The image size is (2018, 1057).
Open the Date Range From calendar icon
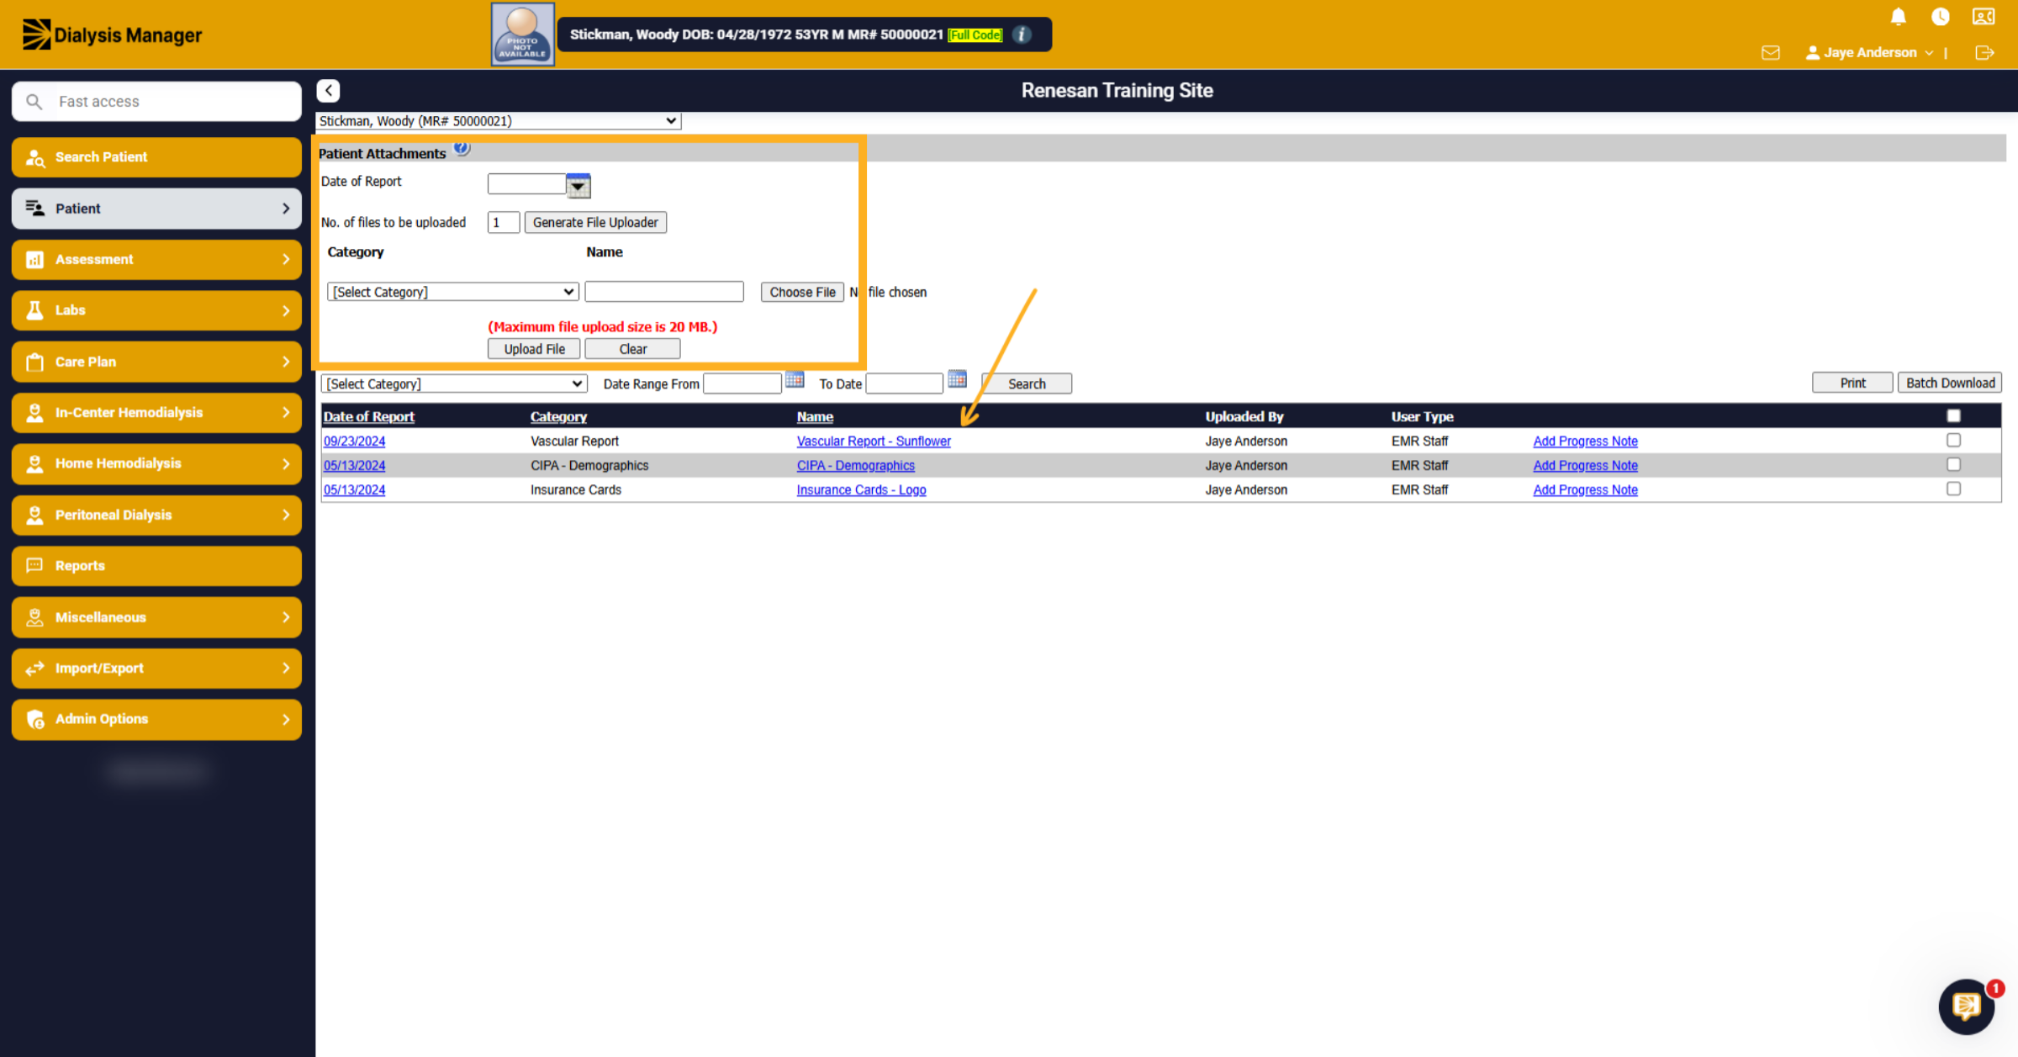click(795, 380)
